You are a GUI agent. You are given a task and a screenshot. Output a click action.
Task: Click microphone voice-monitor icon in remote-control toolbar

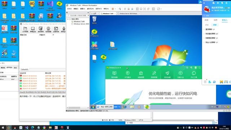click(x=64, y=30)
